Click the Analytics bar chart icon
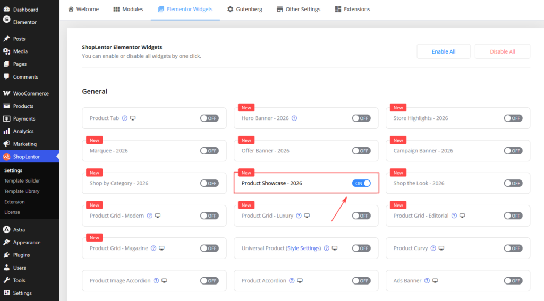The width and height of the screenshot is (544, 301). click(6, 131)
